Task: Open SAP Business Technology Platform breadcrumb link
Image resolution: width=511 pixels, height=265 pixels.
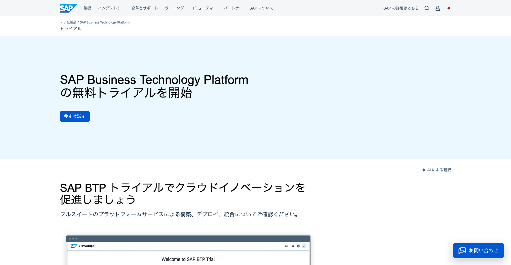Action: pyautogui.click(x=105, y=22)
